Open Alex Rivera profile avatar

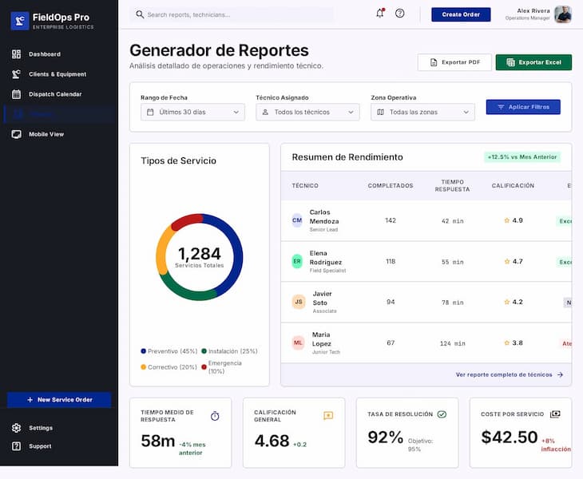coord(562,14)
